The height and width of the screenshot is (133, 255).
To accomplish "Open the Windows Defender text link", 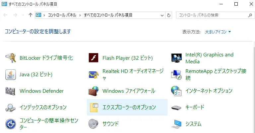I will point(42,91).
